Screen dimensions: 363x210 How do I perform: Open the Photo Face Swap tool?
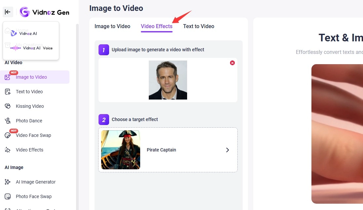click(x=33, y=196)
